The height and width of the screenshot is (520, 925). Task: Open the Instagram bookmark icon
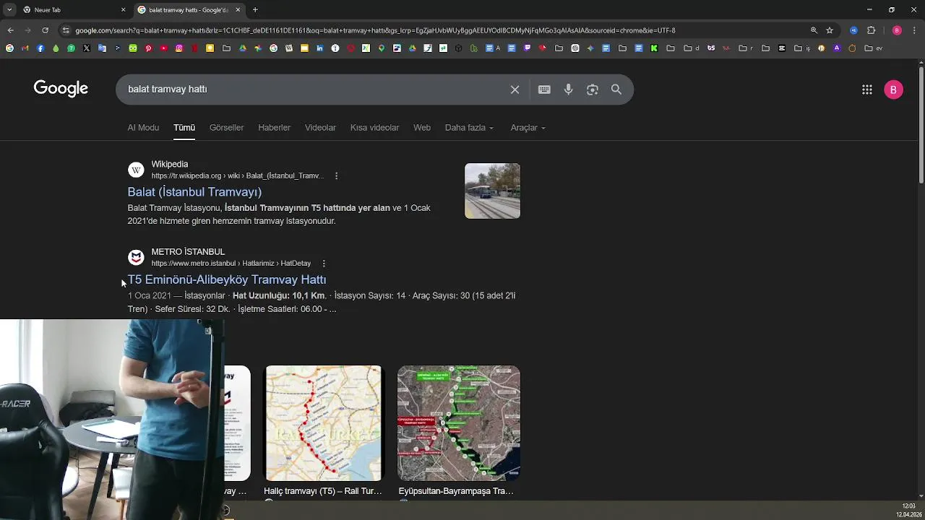pos(179,48)
